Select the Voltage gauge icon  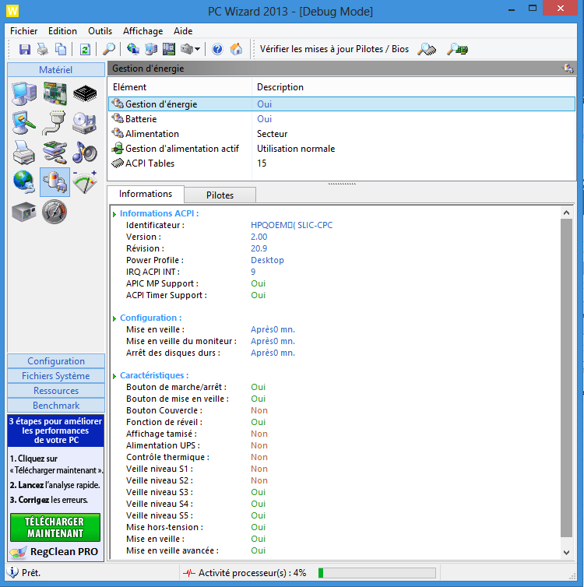coord(85,182)
